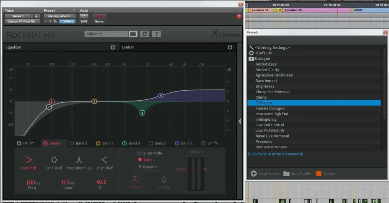Select the Static equalizer mode
This screenshot has width=389, height=203.
click(x=145, y=160)
